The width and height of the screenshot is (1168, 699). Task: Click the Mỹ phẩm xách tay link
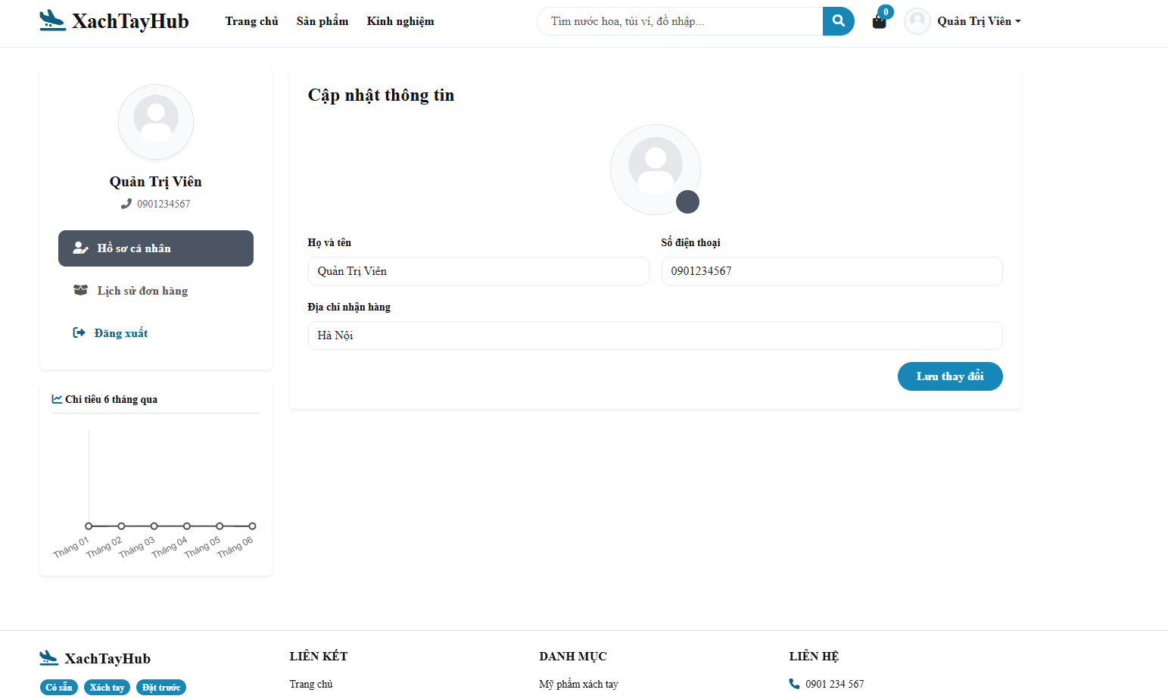pos(578,684)
